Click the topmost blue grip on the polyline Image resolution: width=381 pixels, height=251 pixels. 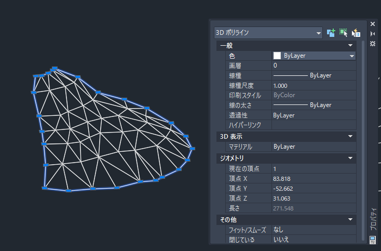pyautogui.click(x=54, y=69)
